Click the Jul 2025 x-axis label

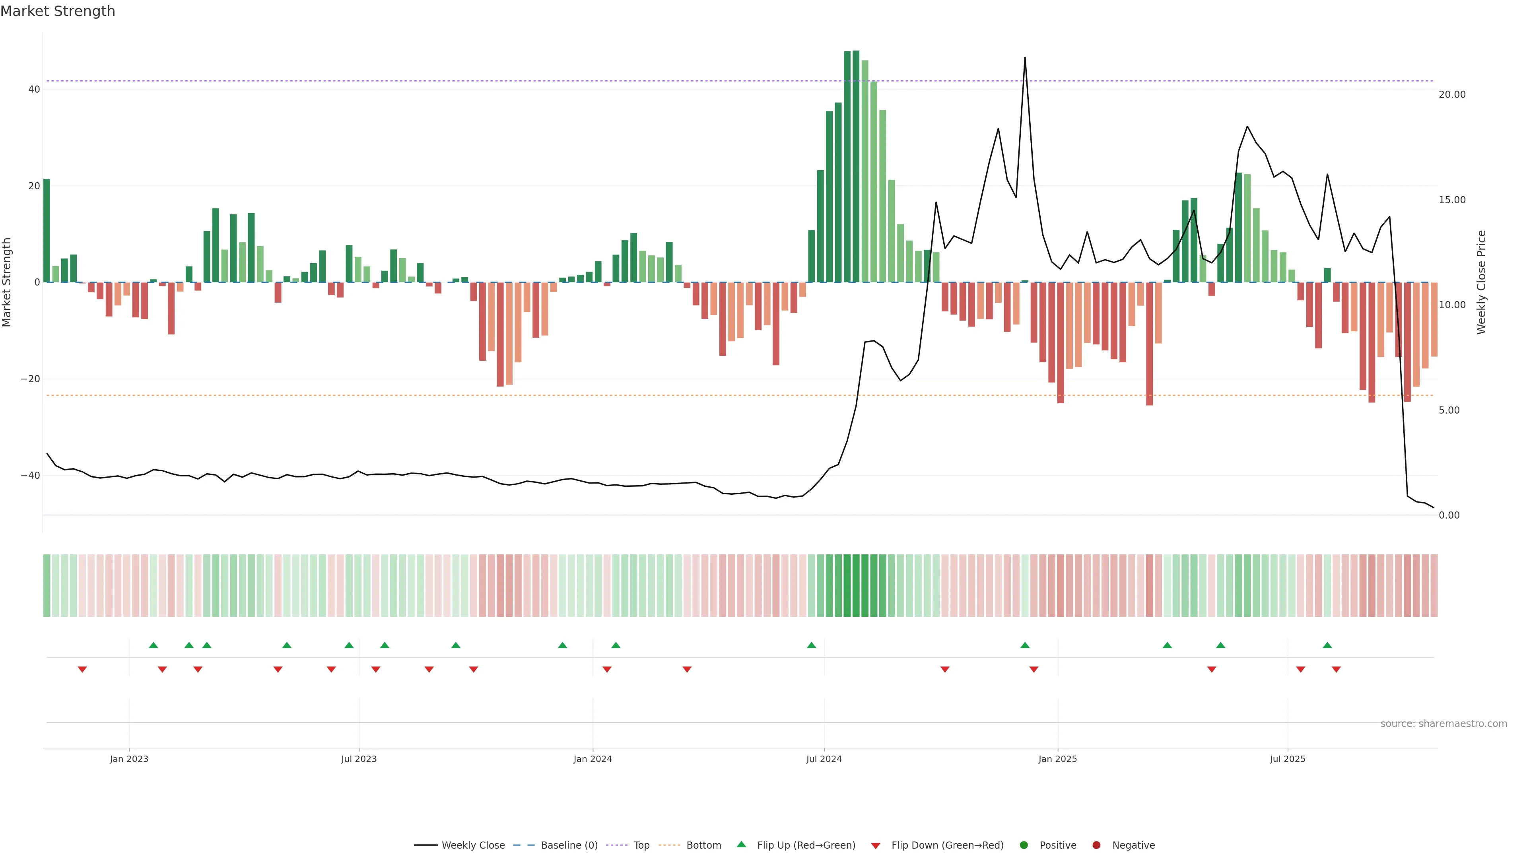[1288, 759]
